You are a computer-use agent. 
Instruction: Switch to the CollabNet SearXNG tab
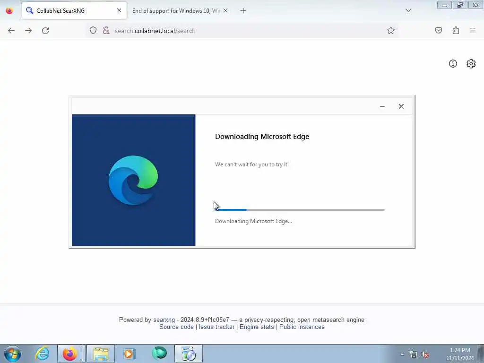[x=74, y=10]
